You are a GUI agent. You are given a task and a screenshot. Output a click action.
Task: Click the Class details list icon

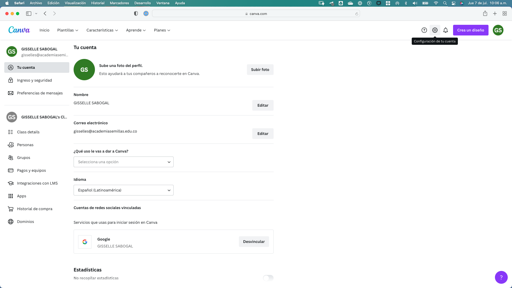click(x=11, y=132)
